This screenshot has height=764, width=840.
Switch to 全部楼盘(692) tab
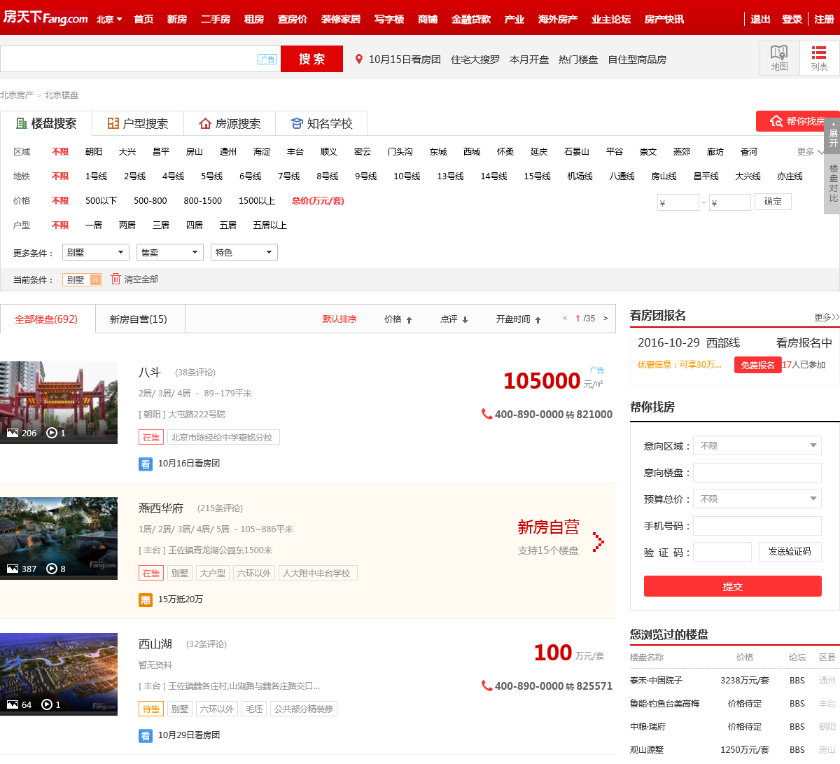coord(47,319)
